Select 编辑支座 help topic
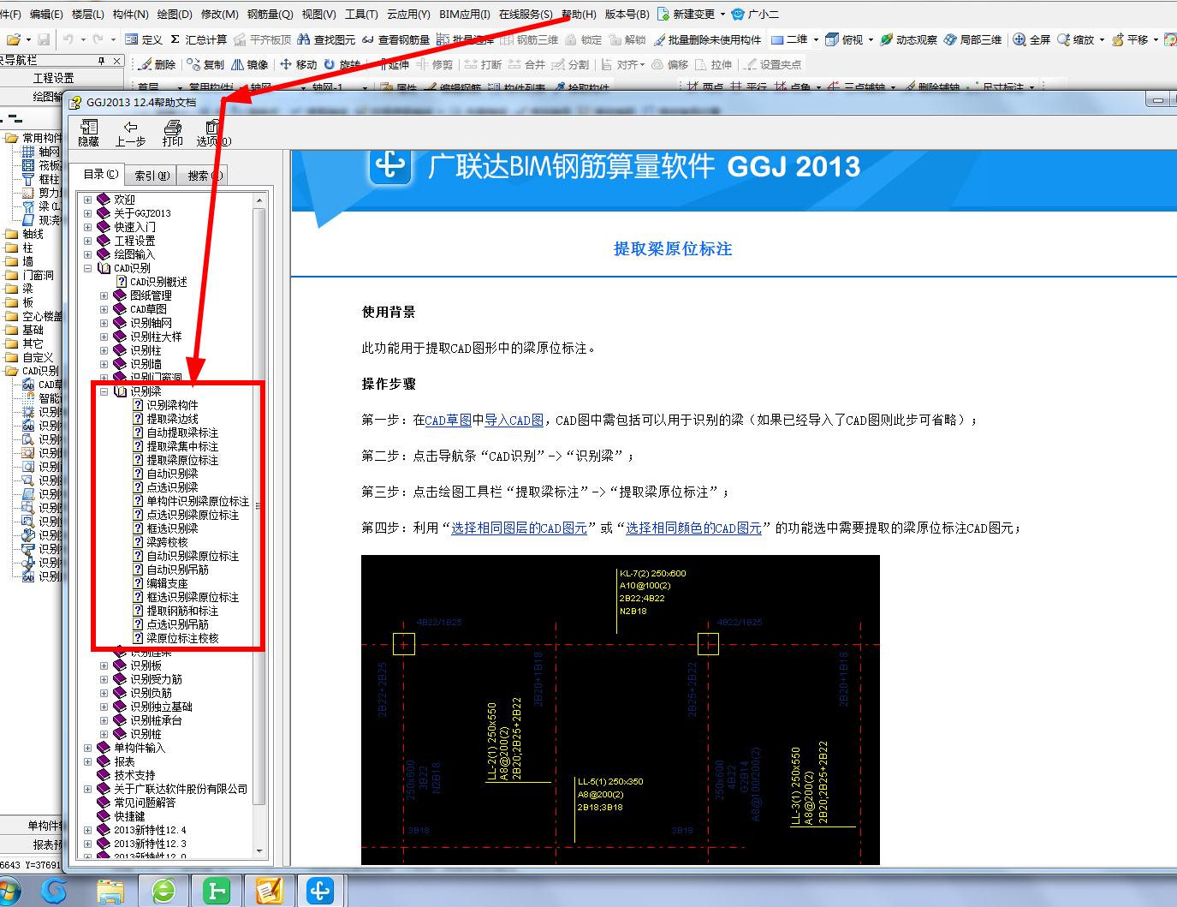The image size is (1177, 907). tap(167, 583)
